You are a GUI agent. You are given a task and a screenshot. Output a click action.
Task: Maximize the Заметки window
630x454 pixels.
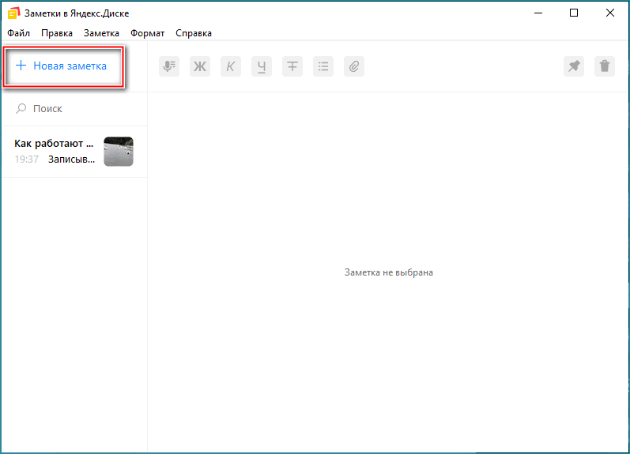574,13
